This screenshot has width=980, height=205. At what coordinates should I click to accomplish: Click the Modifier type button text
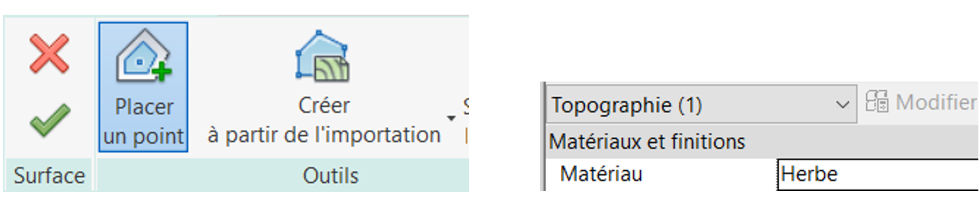click(936, 102)
